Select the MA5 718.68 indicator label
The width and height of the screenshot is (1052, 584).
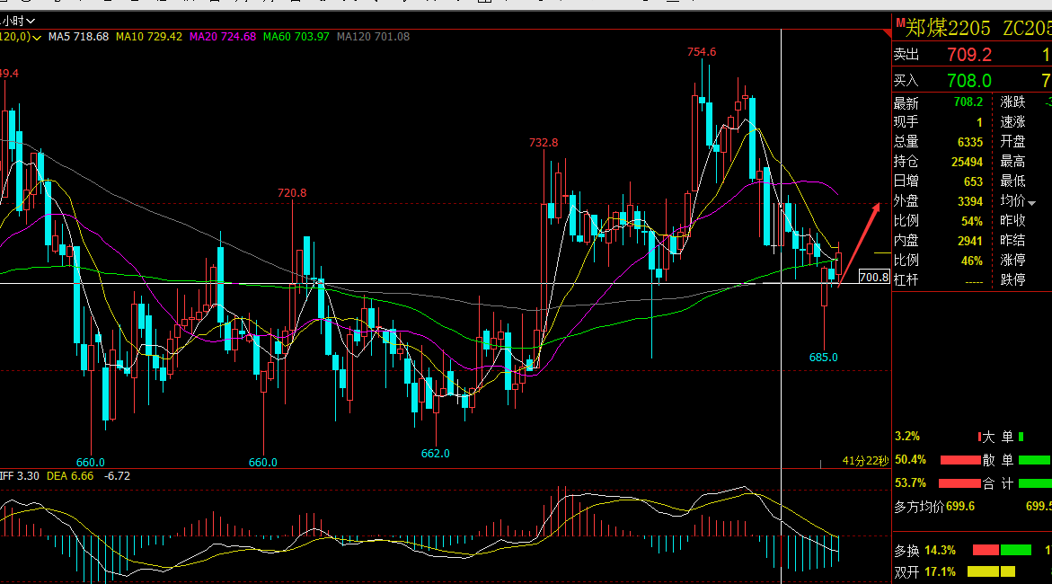point(78,37)
